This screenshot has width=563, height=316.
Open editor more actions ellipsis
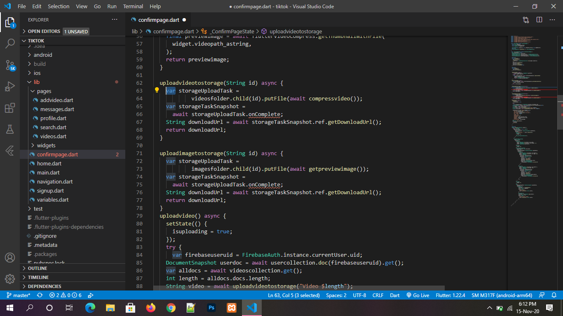(553, 19)
